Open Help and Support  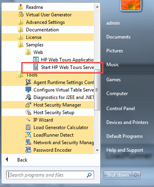(x=125, y=150)
